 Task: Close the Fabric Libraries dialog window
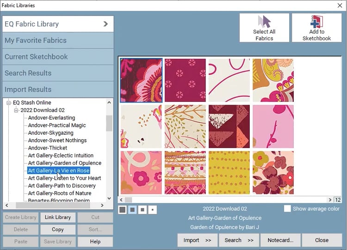click(x=340, y=5)
